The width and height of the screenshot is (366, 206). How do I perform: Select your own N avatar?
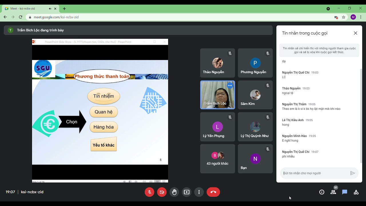(x=255, y=159)
